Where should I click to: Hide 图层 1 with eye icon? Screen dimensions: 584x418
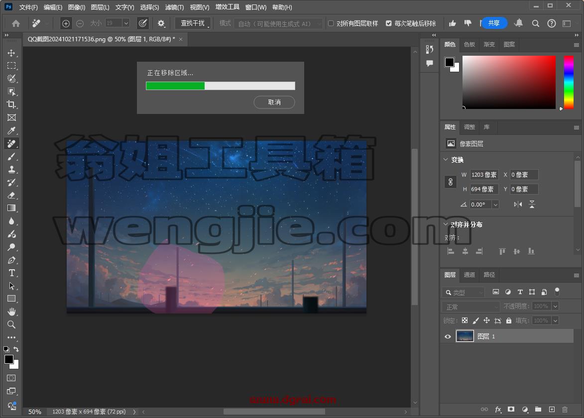pos(448,336)
